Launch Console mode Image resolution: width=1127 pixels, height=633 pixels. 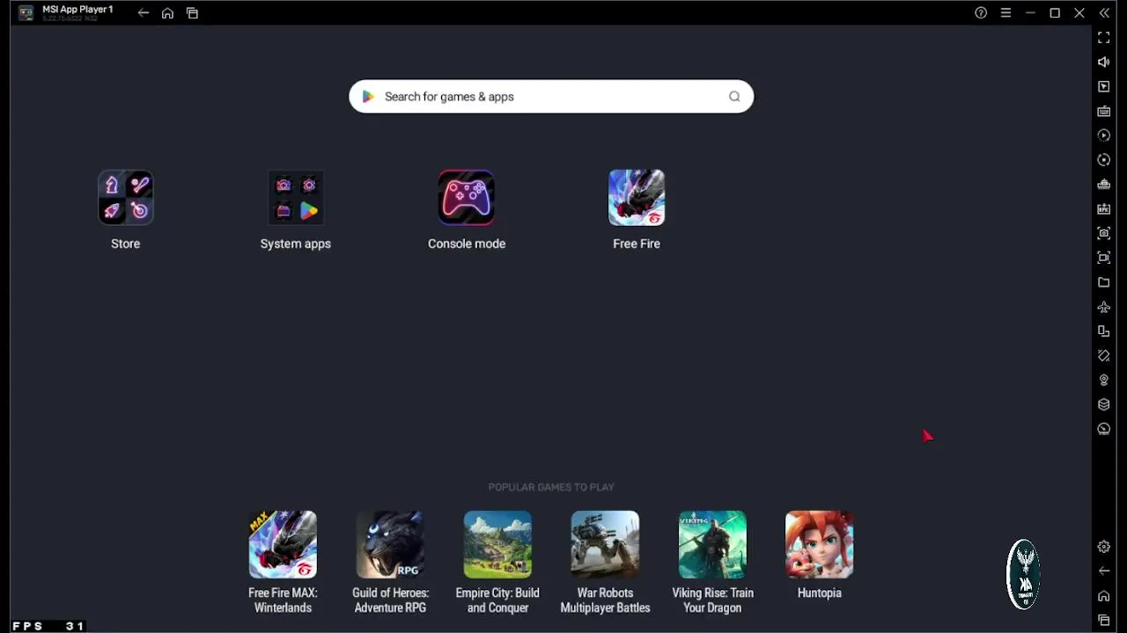467,197
